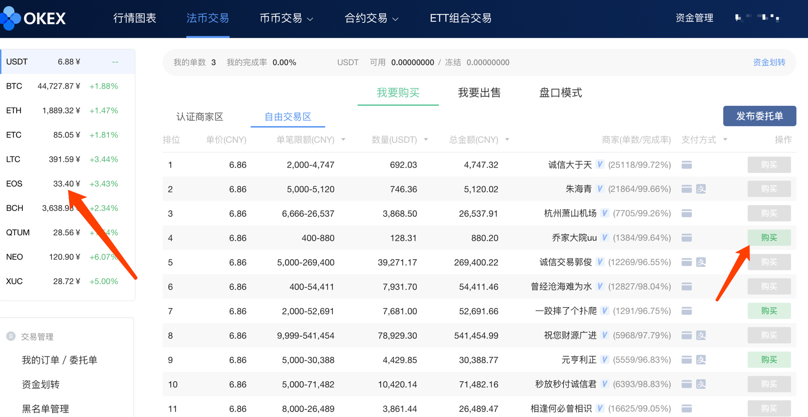Select the 法币交易 nav tab

(x=207, y=18)
